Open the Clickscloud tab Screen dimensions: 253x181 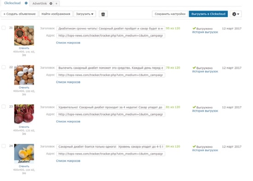[x=12, y=3]
